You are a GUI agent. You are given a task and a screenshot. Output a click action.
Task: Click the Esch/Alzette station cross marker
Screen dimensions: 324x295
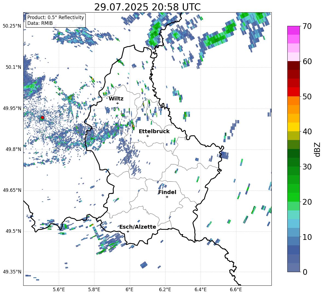point(128,231)
